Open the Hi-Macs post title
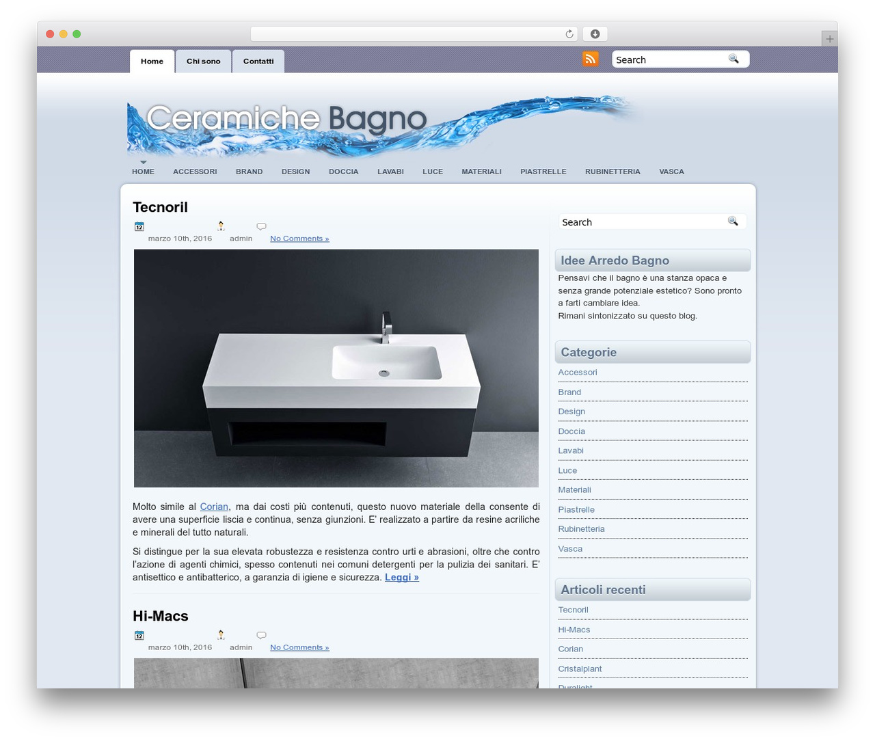This screenshot has height=741, width=875. pos(161,616)
